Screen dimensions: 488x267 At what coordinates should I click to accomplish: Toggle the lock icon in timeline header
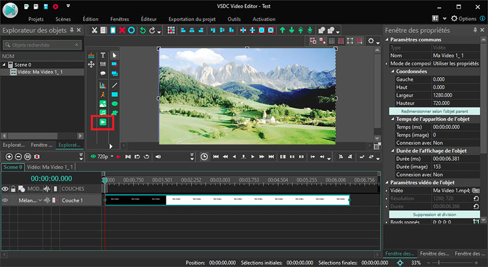13,189
